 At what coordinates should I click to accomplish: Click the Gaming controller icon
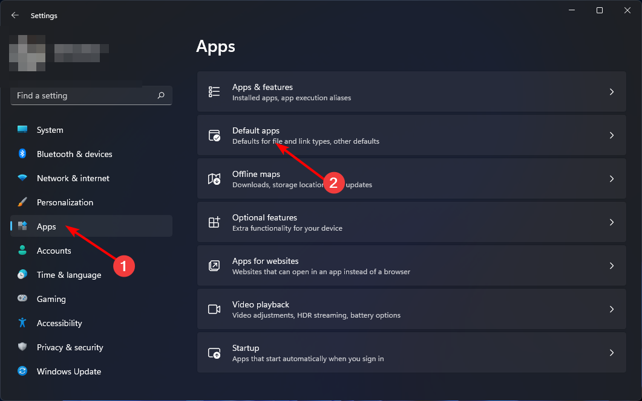click(x=22, y=299)
